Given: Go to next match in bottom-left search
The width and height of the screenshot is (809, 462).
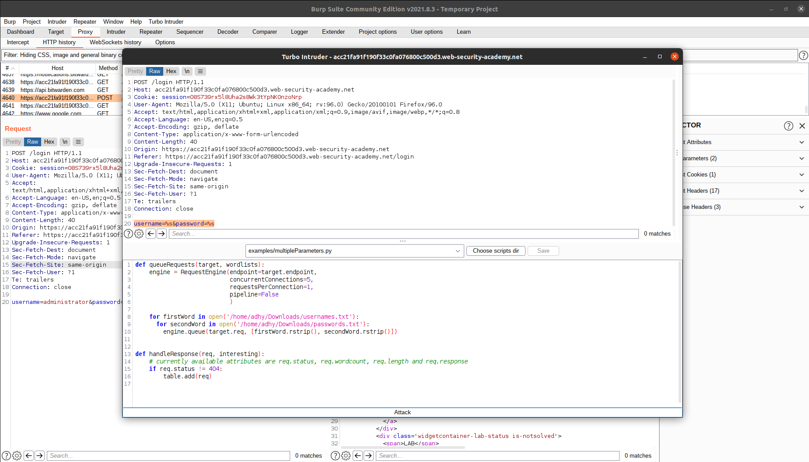Looking at the screenshot, I should (x=40, y=456).
